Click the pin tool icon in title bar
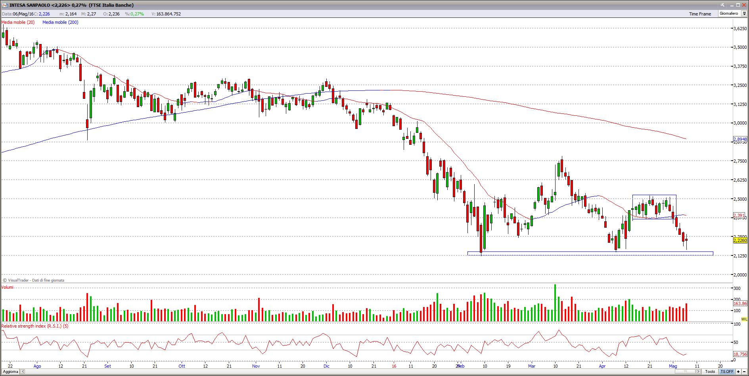Image resolution: width=749 pixels, height=376 pixels. (x=722, y=5)
